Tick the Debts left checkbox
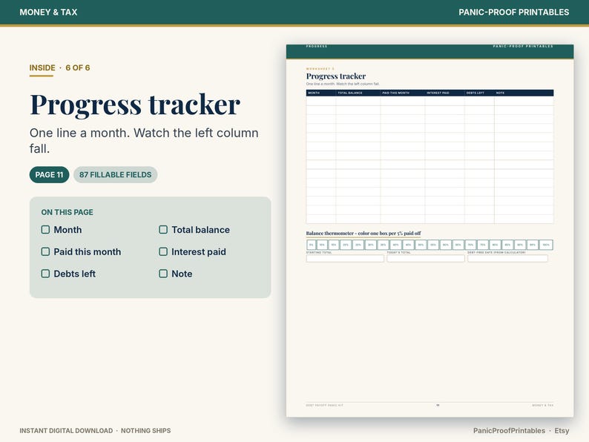 (x=45, y=274)
